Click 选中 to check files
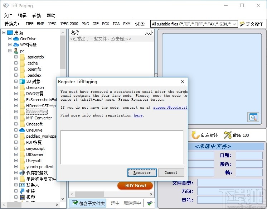Viewport: 267px width, 209px height. tap(115, 203)
